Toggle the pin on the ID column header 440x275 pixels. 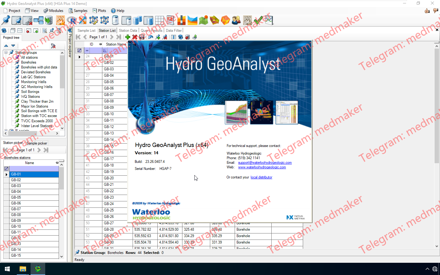101,44
